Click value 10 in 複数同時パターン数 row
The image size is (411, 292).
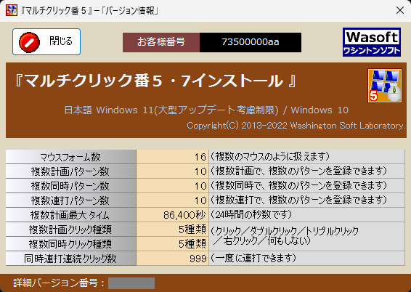coord(173,186)
